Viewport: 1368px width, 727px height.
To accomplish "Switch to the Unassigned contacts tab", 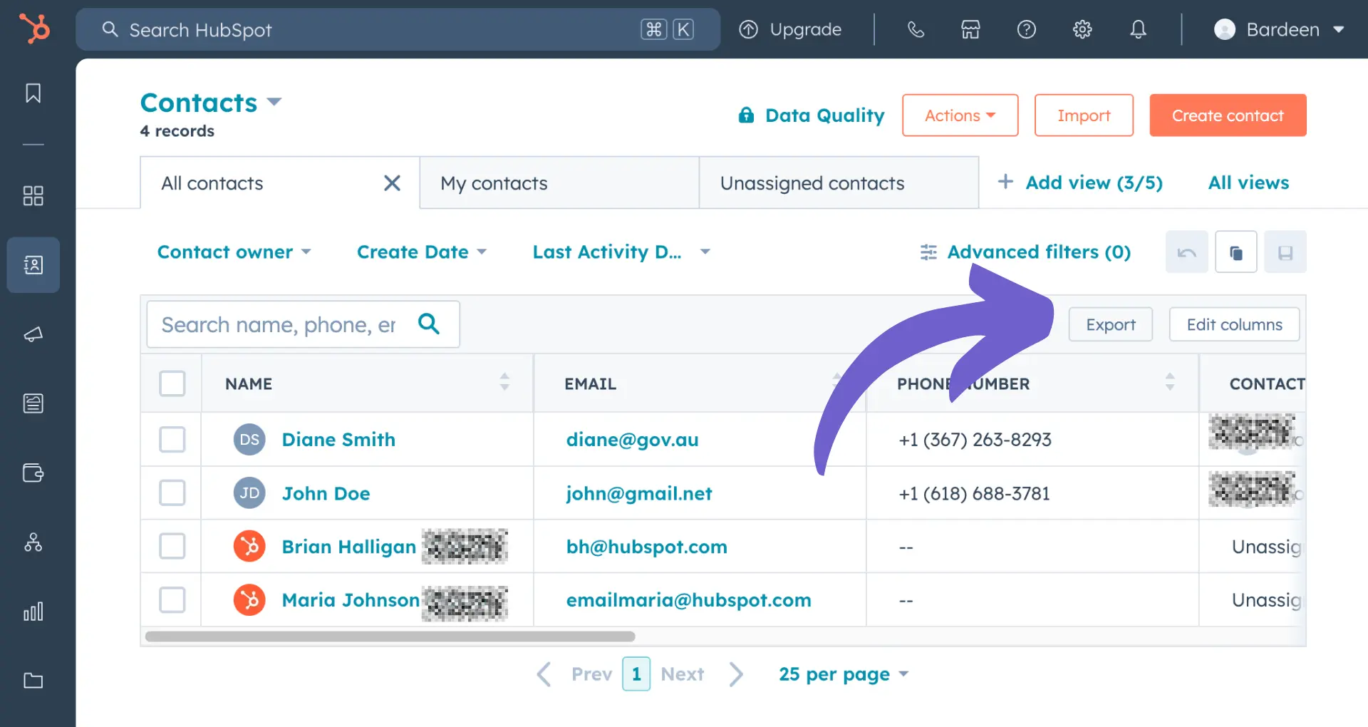I will tap(839, 183).
